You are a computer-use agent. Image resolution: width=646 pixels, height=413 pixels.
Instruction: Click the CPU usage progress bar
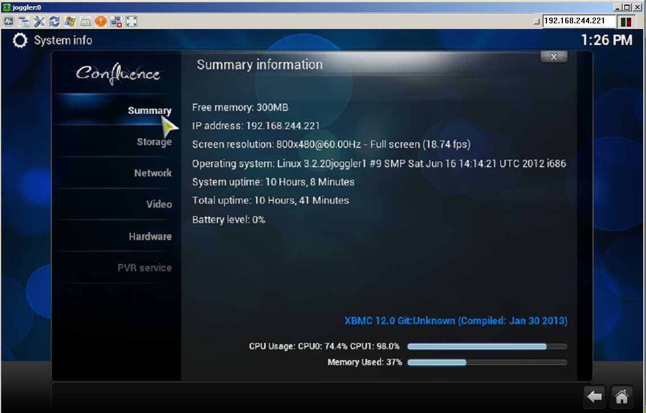(x=487, y=346)
